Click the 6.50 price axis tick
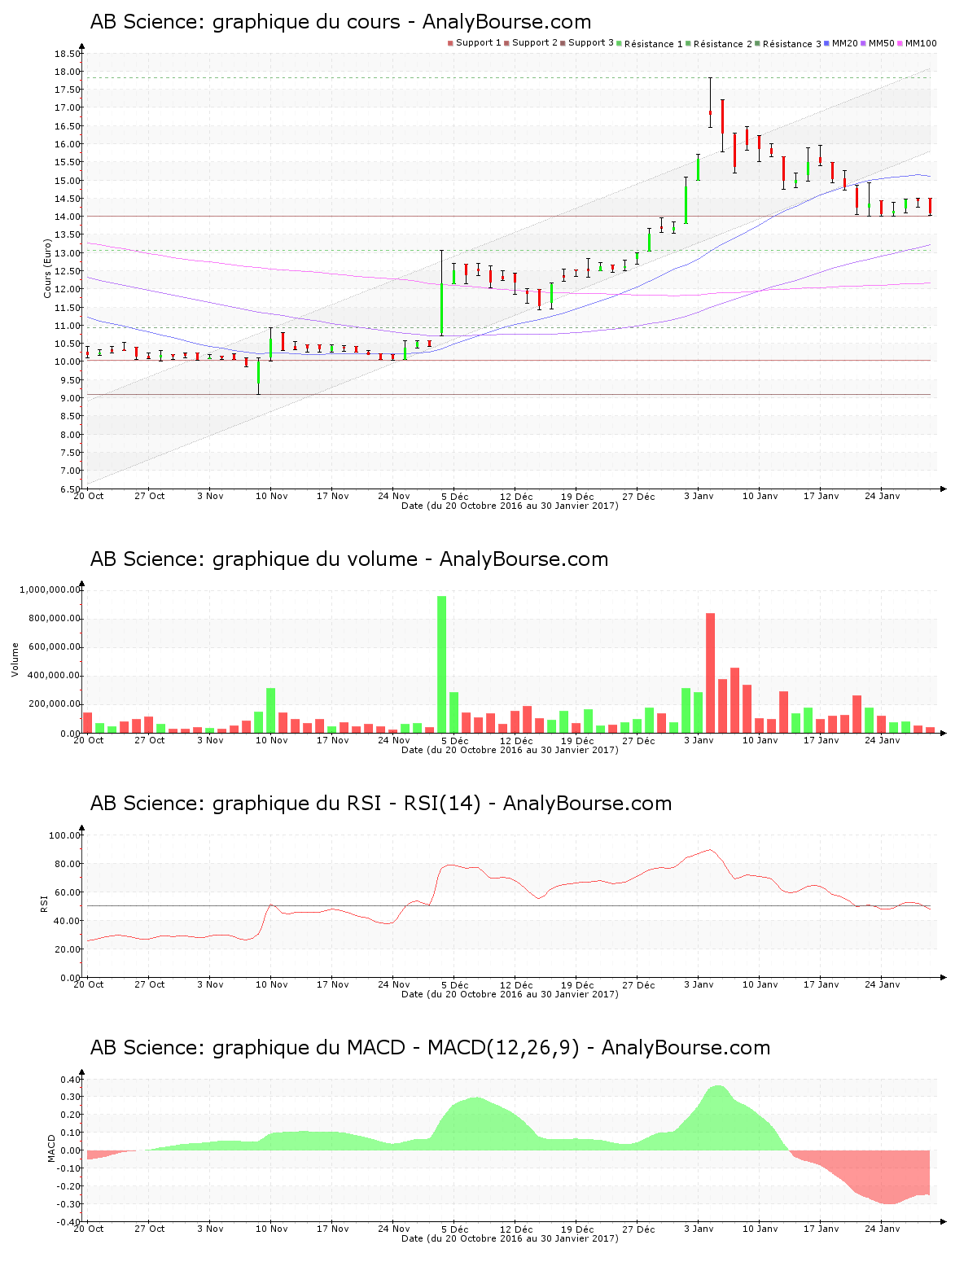Viewport: 977px width, 1262px height. tap(70, 489)
